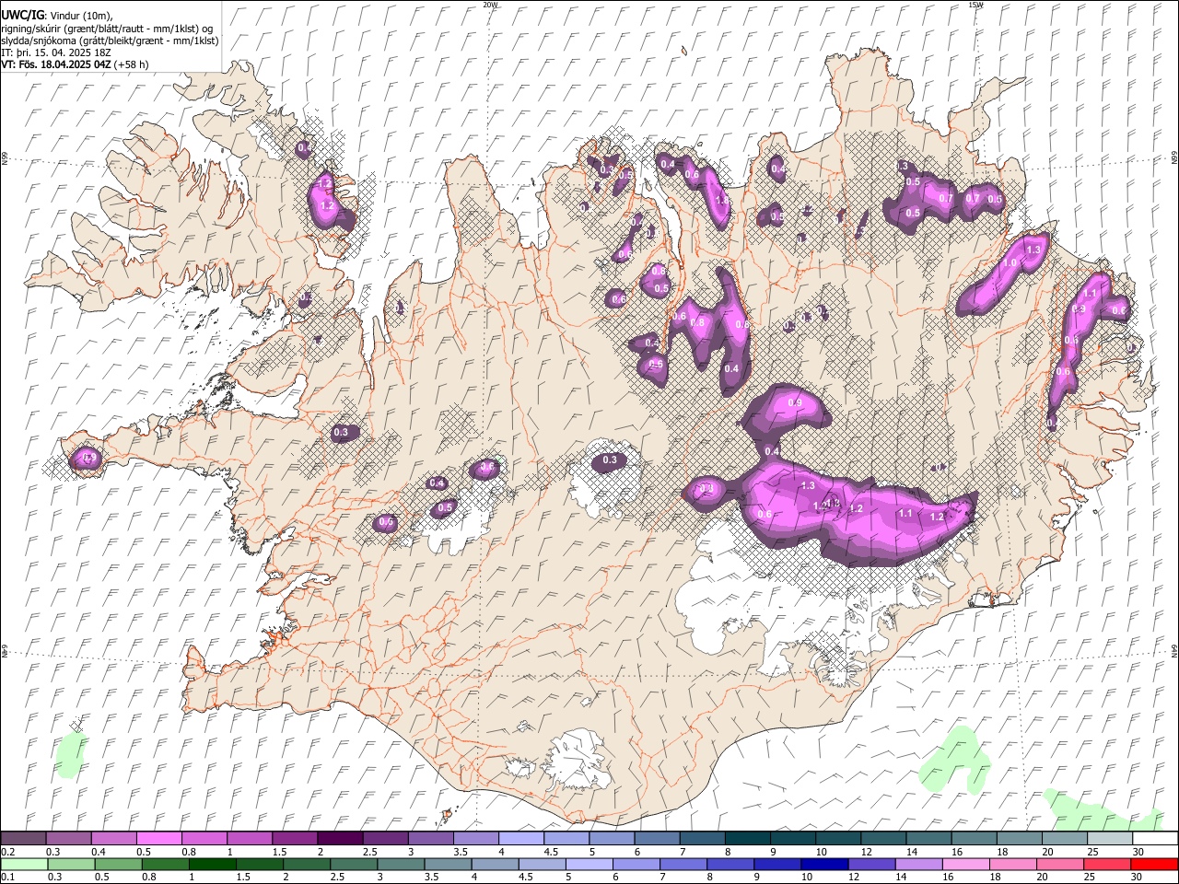This screenshot has height=884, width=1179.
Task: Pick the darkest green swatch labeled 1 in lower scale
Action: 212,864
